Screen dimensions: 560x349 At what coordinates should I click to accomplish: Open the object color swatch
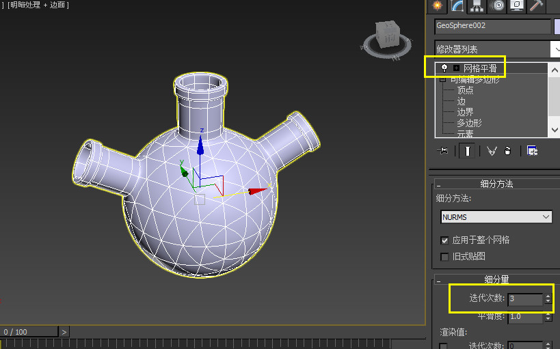pos(557,27)
